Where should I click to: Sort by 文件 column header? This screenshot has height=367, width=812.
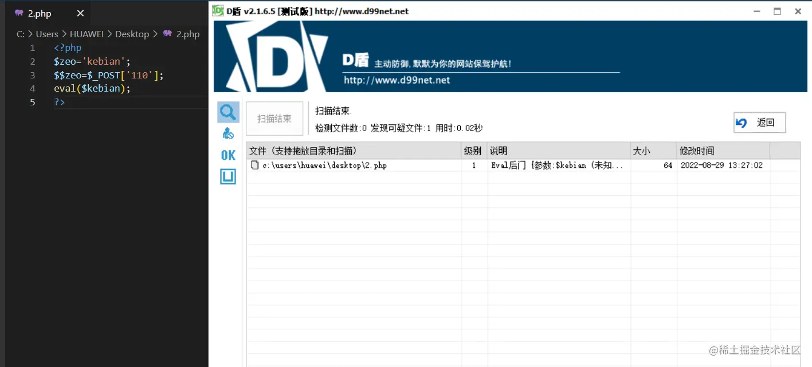pyautogui.click(x=354, y=151)
